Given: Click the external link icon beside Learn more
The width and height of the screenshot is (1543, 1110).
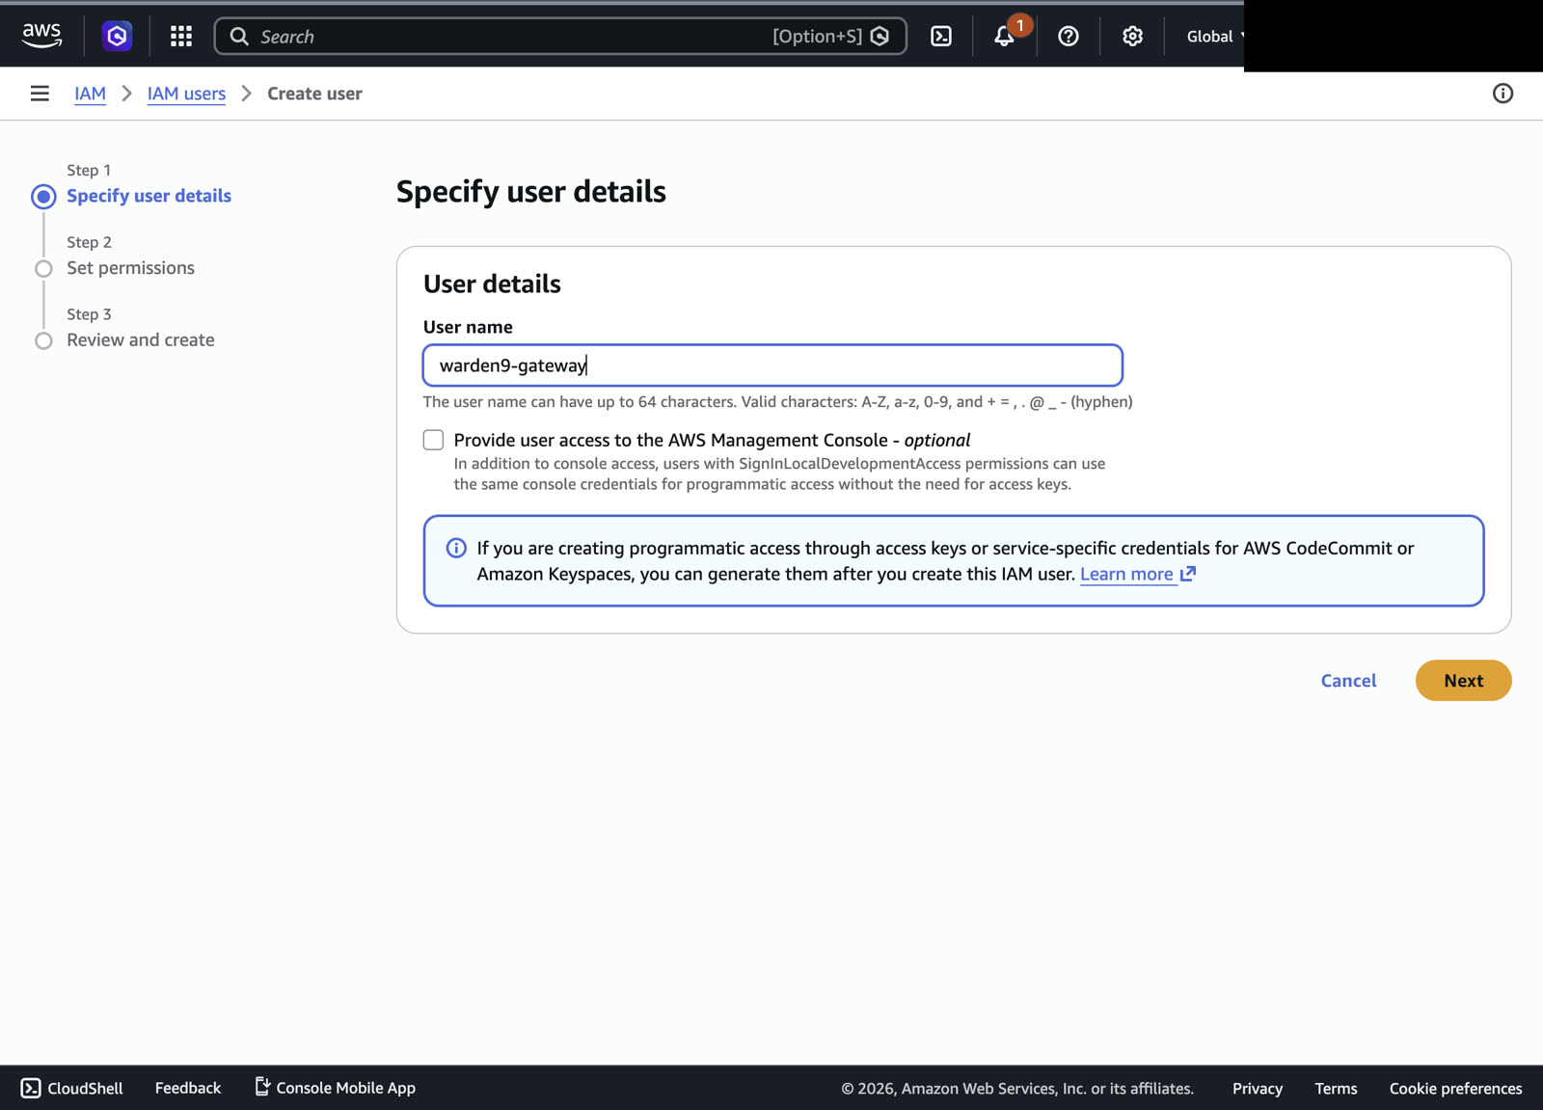Looking at the screenshot, I should click(1188, 574).
